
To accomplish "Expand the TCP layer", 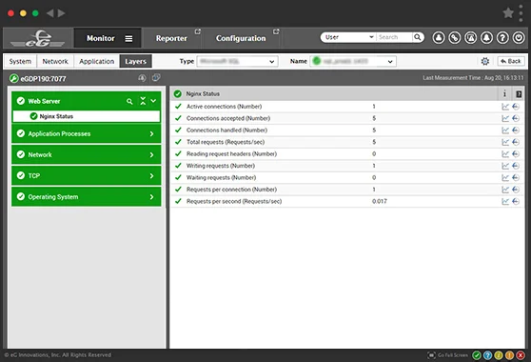I will (151, 176).
